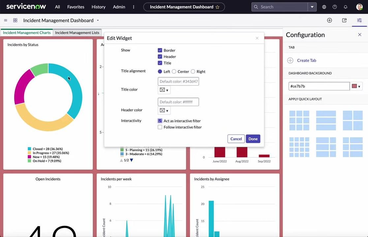Click the Create Tab plus icon
Viewport: 368px width, 237px height.
(x=290, y=61)
